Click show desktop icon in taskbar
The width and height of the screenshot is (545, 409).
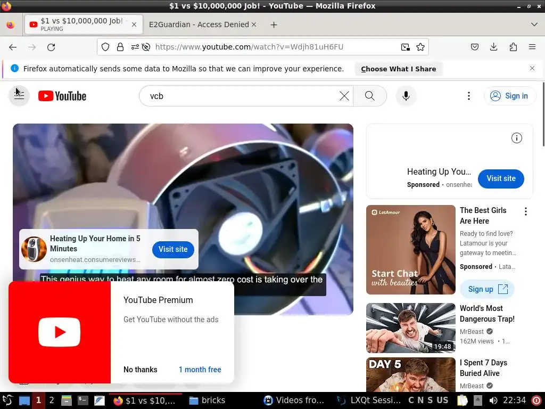point(24,400)
